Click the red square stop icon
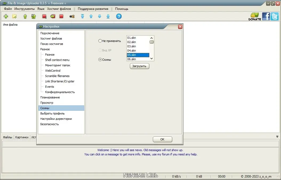Screen dimensions: 281x180 [x=61, y=16]
